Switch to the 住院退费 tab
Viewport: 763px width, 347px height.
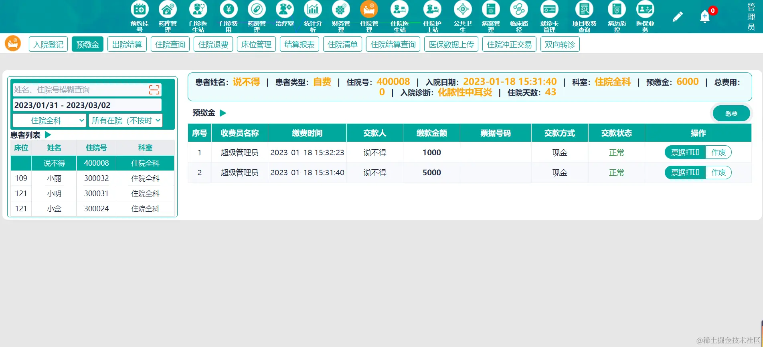click(213, 44)
